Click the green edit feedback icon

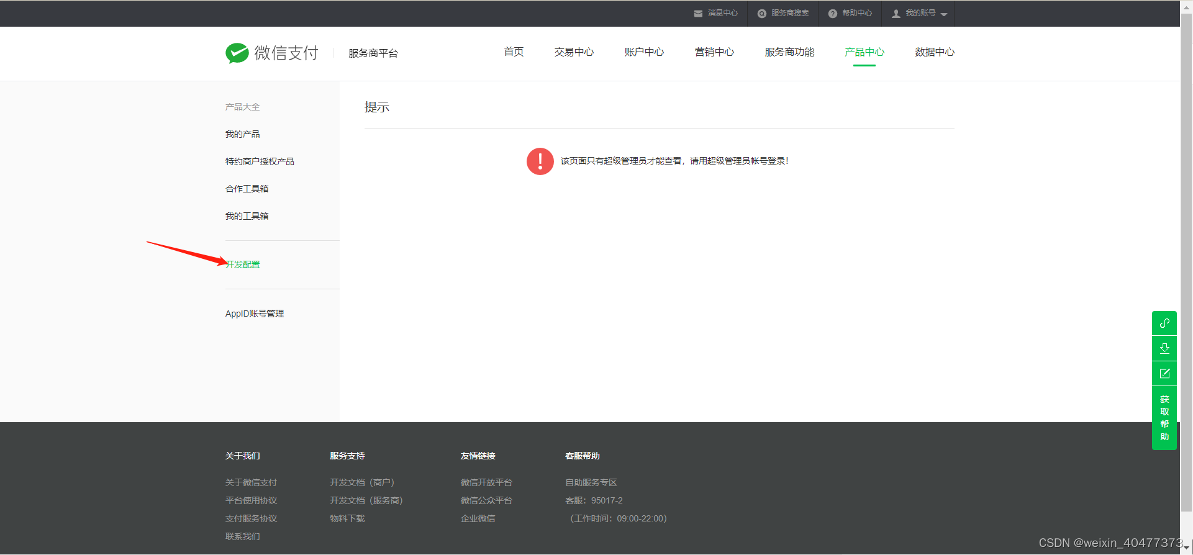pos(1164,374)
